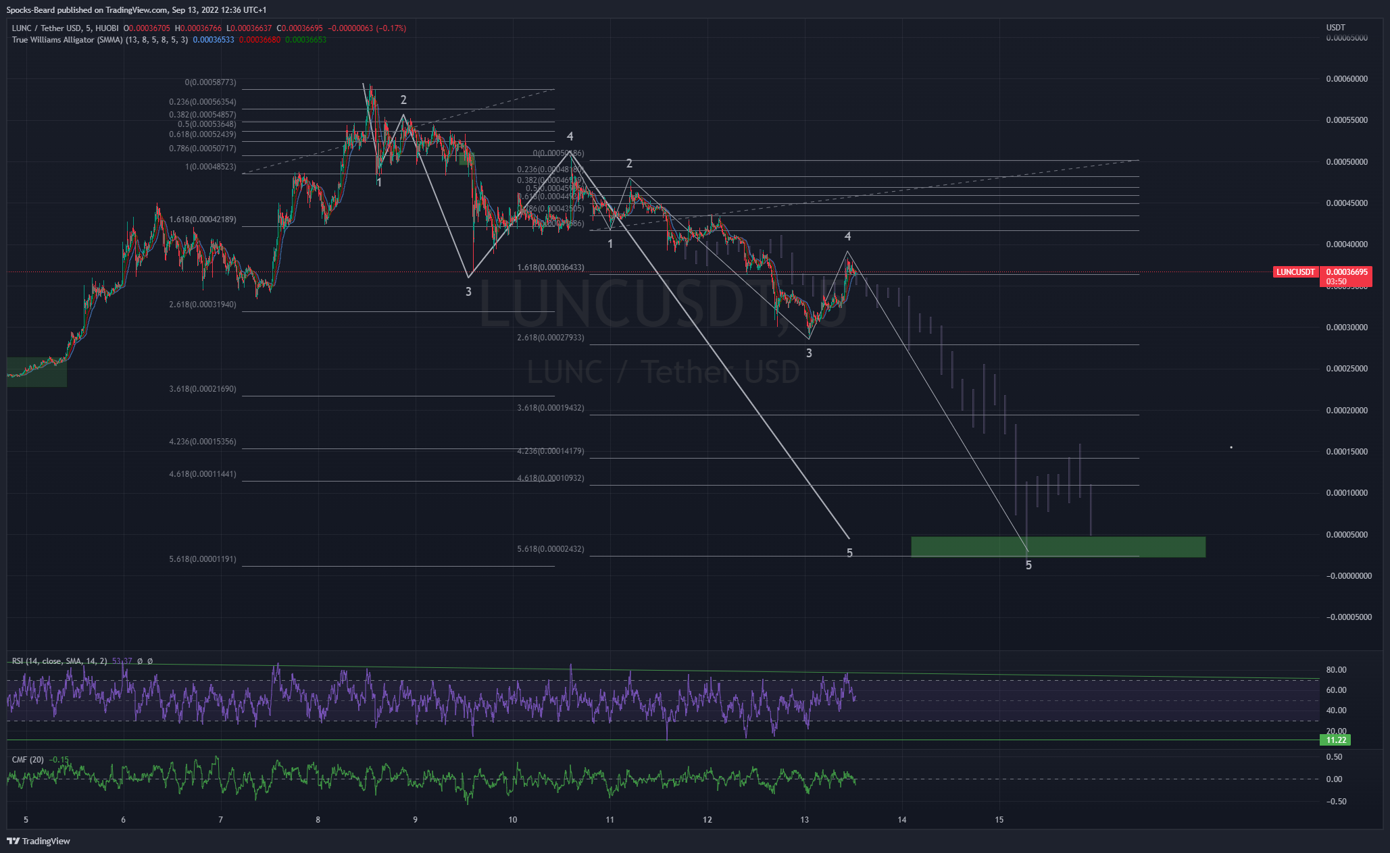Click the red LUNCUSDT price tag
Image resolution: width=1390 pixels, height=853 pixels.
tap(1295, 272)
